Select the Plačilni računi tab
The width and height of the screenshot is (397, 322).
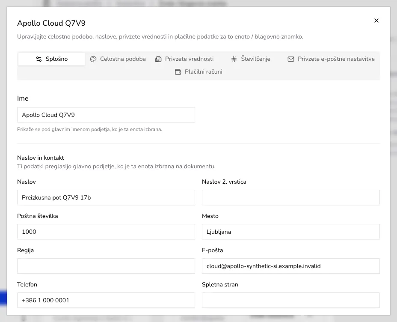(199, 72)
